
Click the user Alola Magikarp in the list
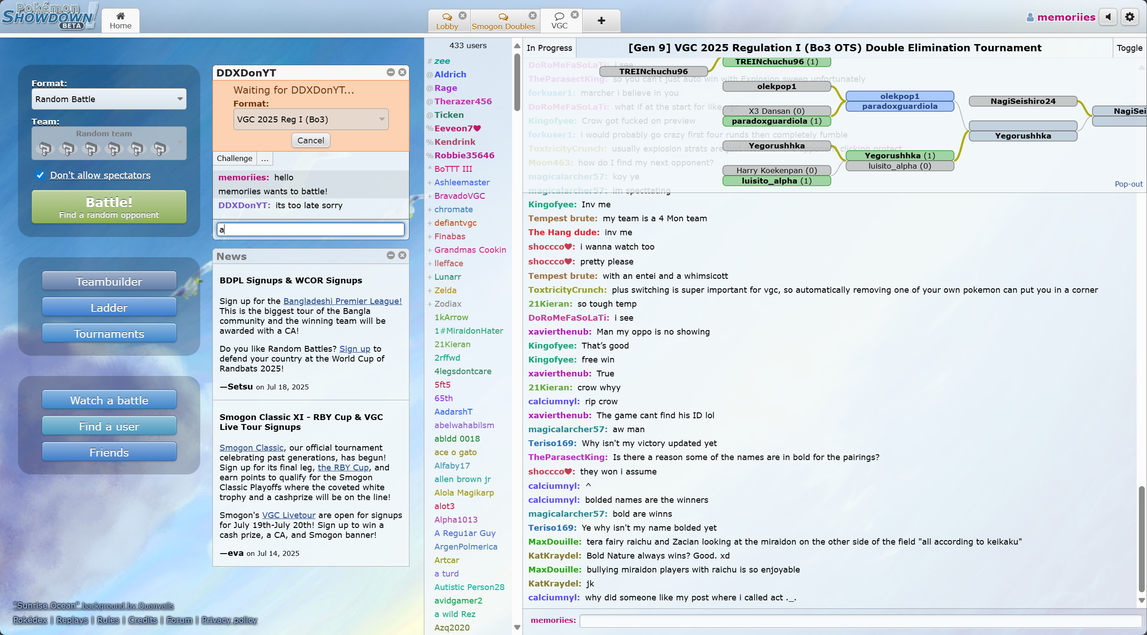[464, 492]
